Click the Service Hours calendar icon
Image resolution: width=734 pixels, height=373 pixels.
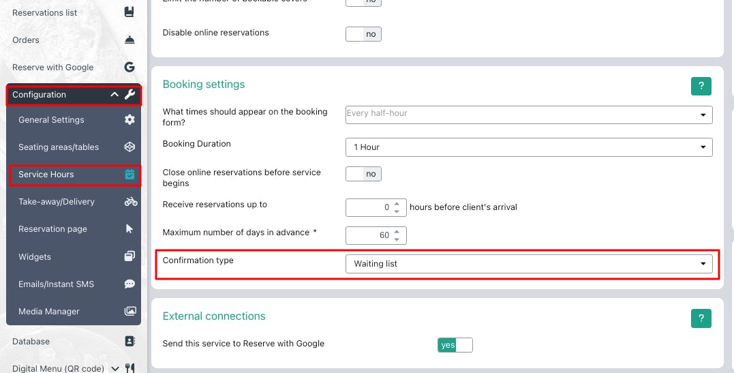[x=129, y=175]
